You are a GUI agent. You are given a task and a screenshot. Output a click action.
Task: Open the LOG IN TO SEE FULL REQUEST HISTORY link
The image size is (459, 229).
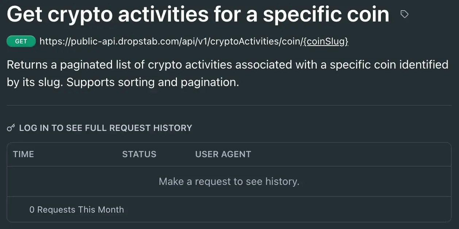[106, 128]
